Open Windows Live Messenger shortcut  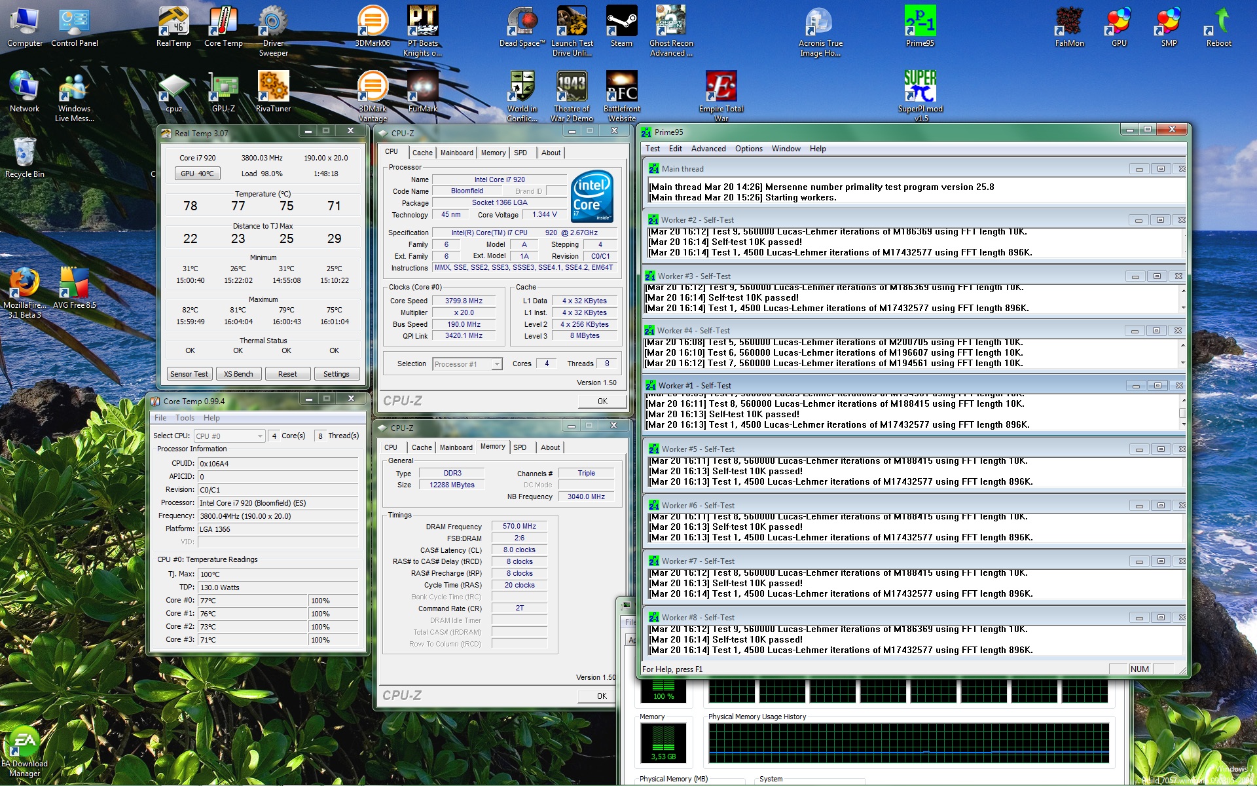coord(74,96)
